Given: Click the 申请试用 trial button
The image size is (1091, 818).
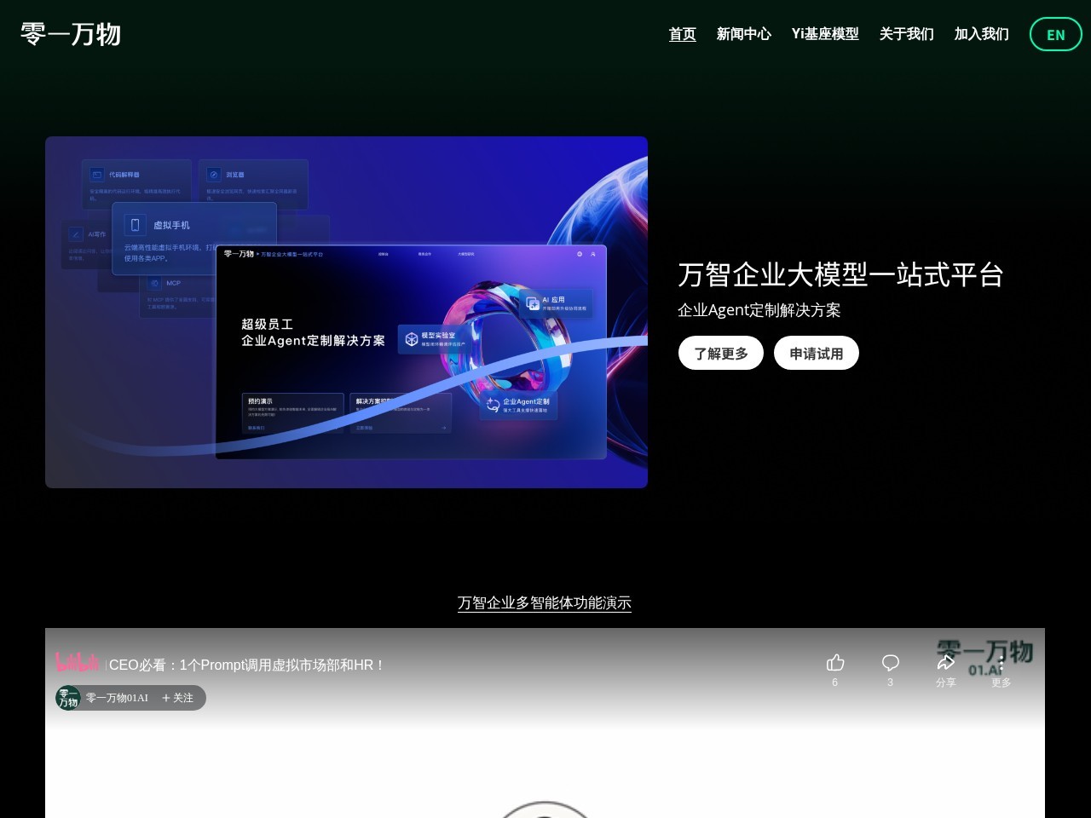Looking at the screenshot, I should pyautogui.click(x=816, y=353).
